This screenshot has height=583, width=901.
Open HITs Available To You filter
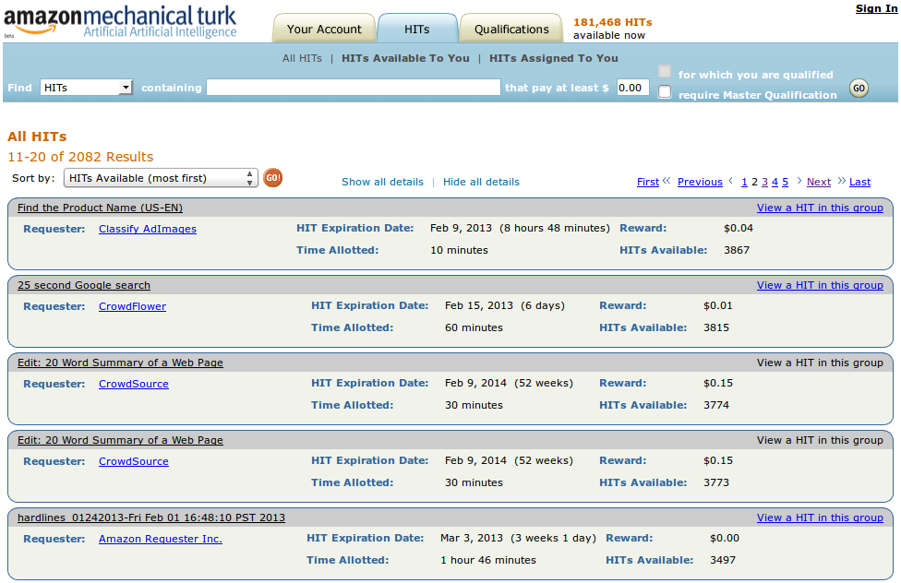(x=405, y=58)
